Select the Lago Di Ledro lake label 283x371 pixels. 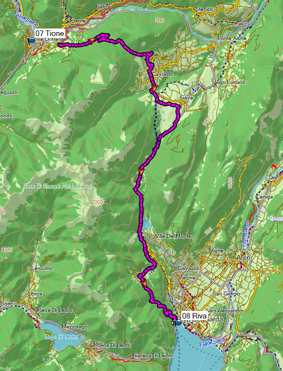click(x=61, y=336)
